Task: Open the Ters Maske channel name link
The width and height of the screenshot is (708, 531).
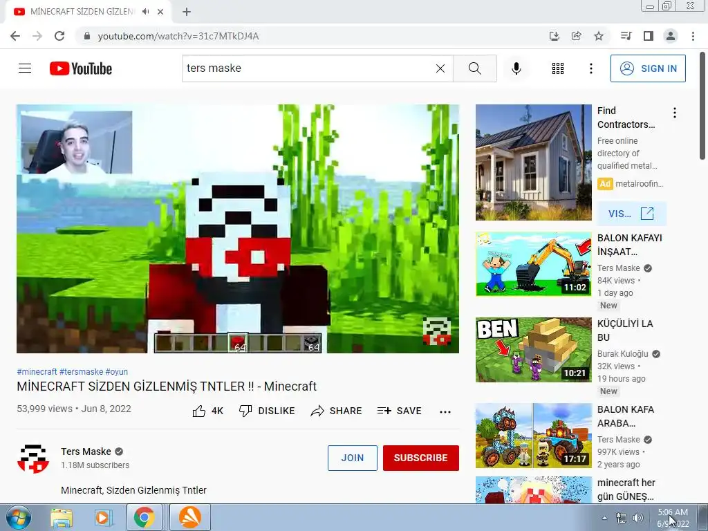Action: click(x=86, y=451)
